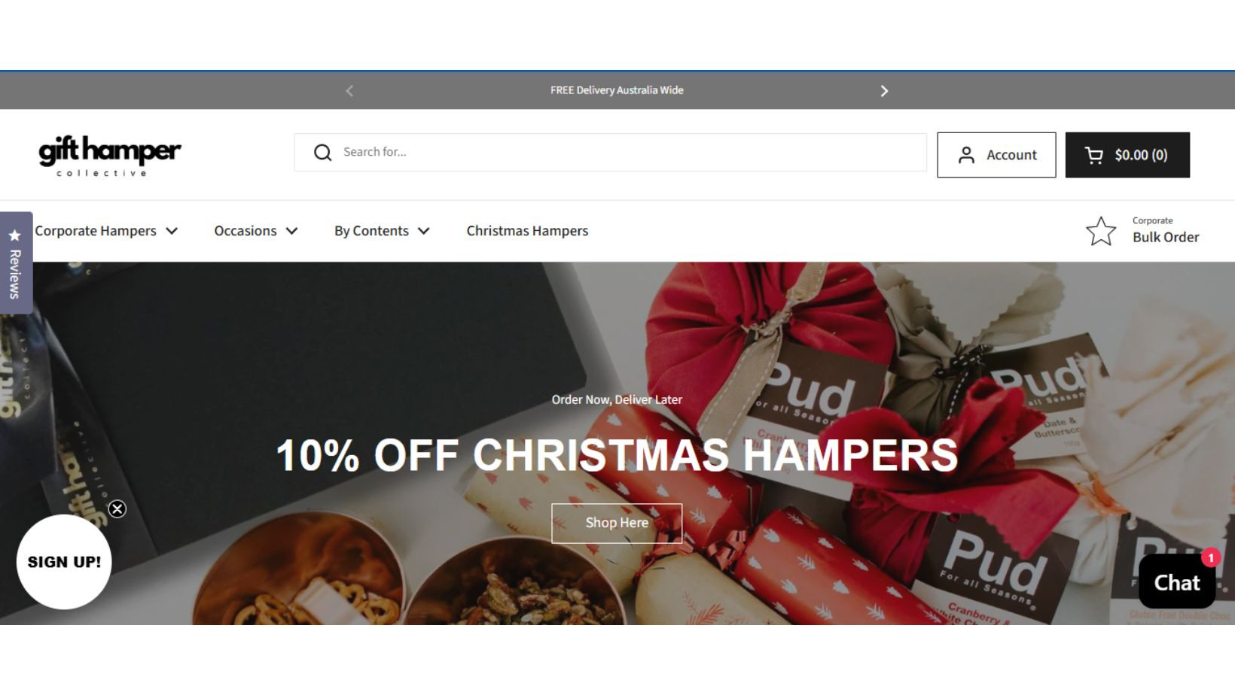Click the 10% OFF CHRISTMAS HAMPERS banner heading
Screen dimensions: 1235x695
pyautogui.click(x=617, y=455)
